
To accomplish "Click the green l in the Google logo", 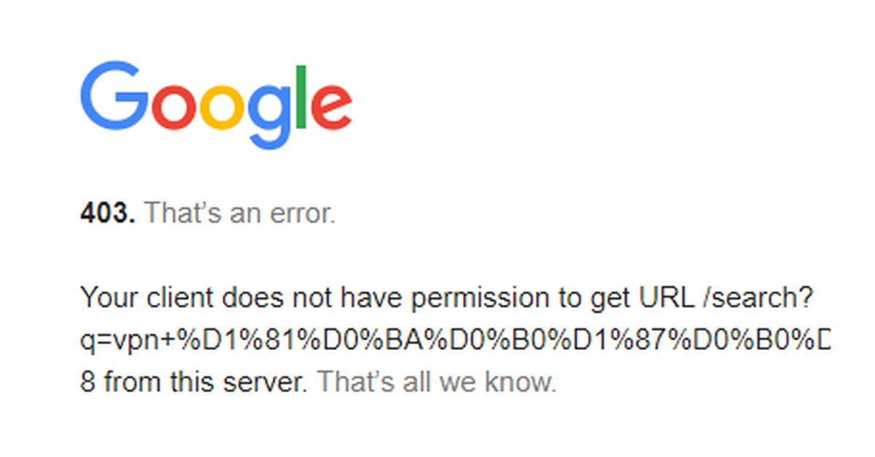I will (300, 95).
